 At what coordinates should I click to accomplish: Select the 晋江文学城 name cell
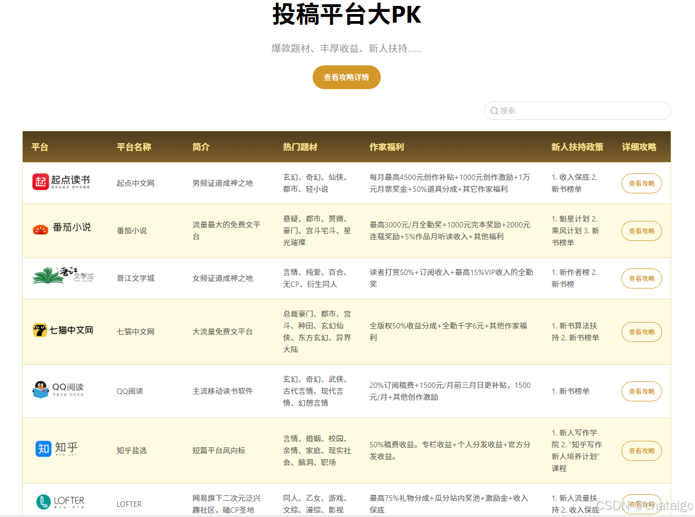pyautogui.click(x=136, y=278)
